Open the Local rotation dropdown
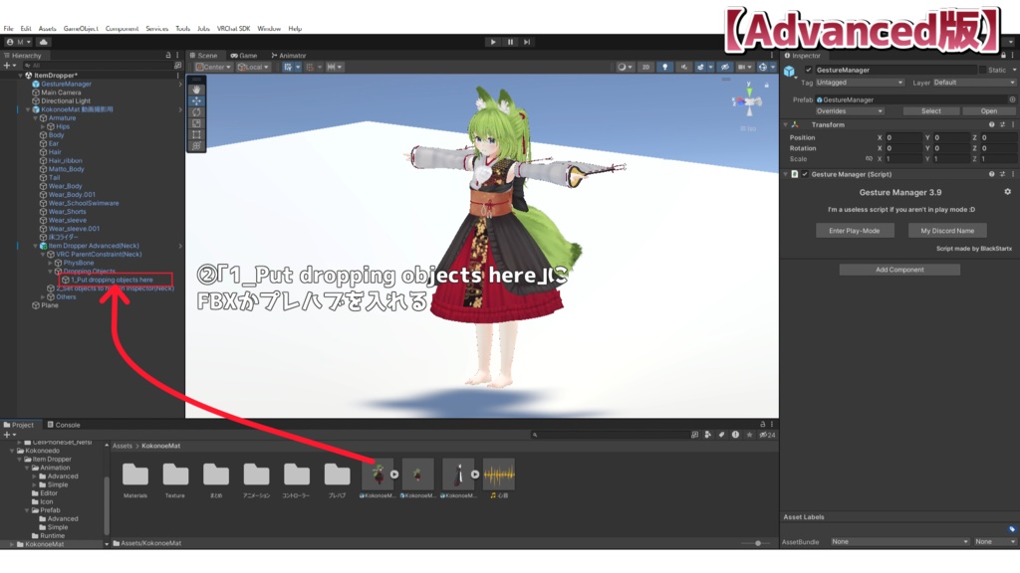The image size is (1020, 573). (253, 67)
